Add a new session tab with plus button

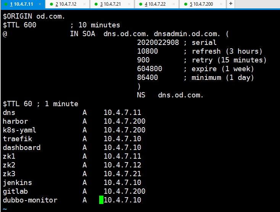tap(231, 4)
